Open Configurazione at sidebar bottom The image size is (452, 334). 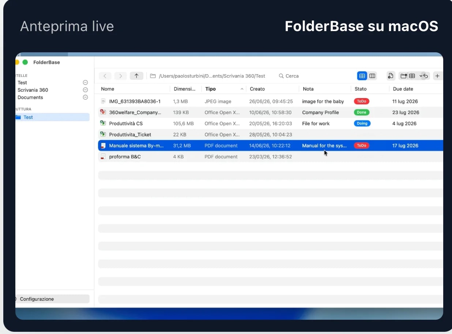click(52, 299)
